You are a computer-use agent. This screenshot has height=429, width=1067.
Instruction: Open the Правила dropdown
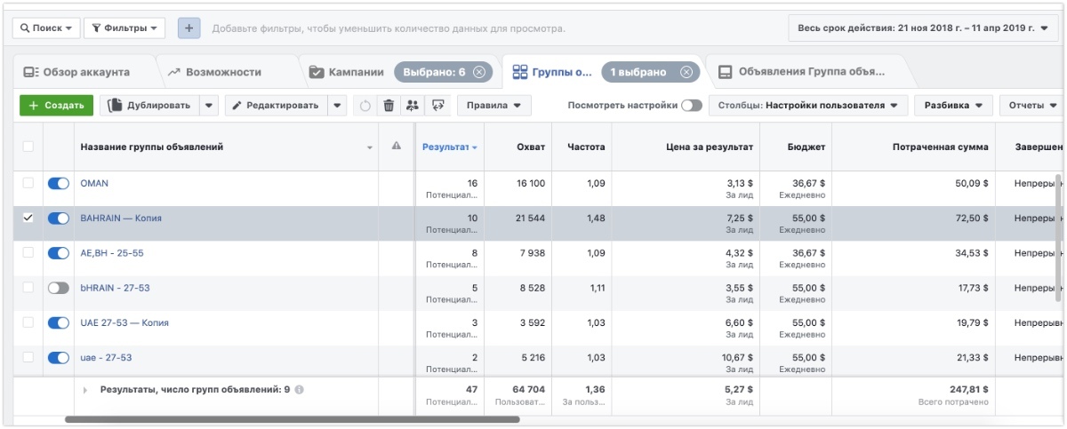[493, 106]
